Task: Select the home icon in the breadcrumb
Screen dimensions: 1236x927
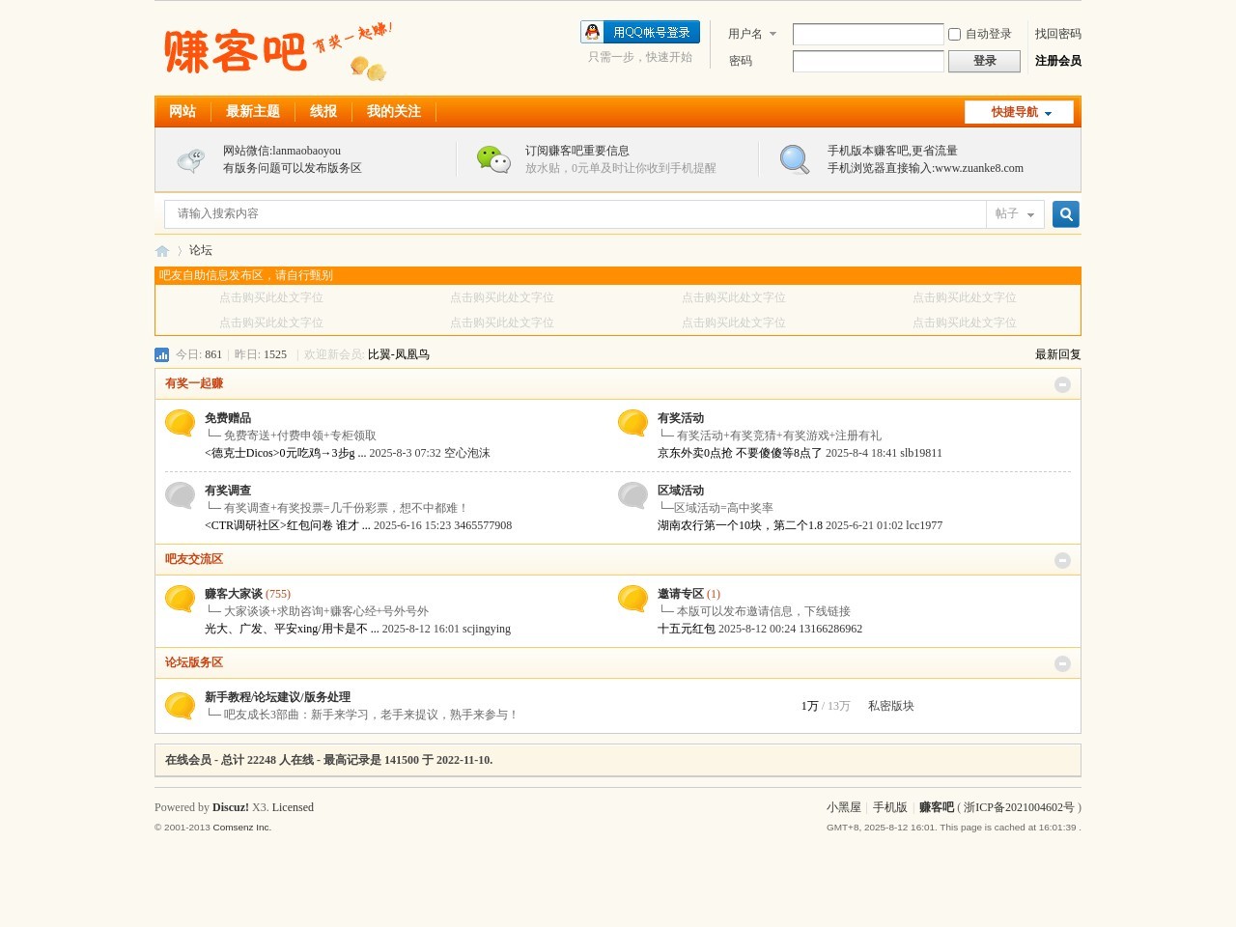Action: [162, 250]
